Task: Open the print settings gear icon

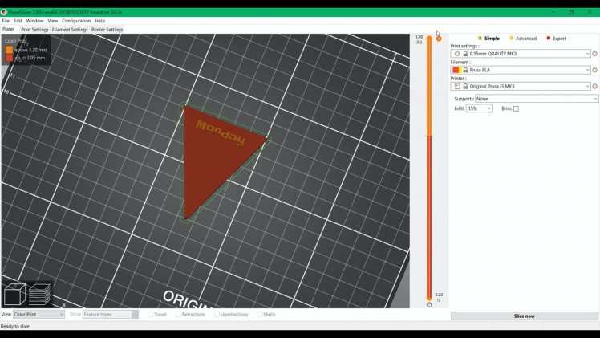Action: pyautogui.click(x=594, y=54)
